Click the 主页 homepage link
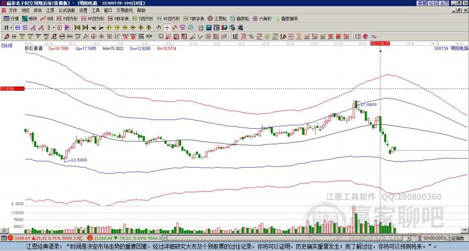This screenshot has height=251, width=469. point(444,3)
